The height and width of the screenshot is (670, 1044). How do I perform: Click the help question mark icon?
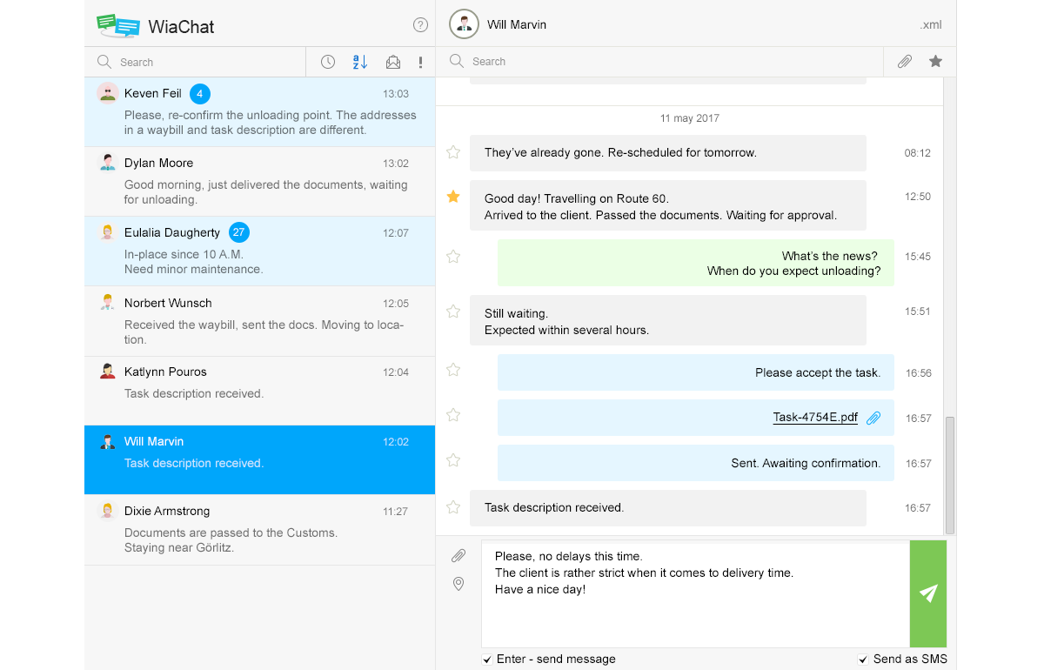point(420,25)
